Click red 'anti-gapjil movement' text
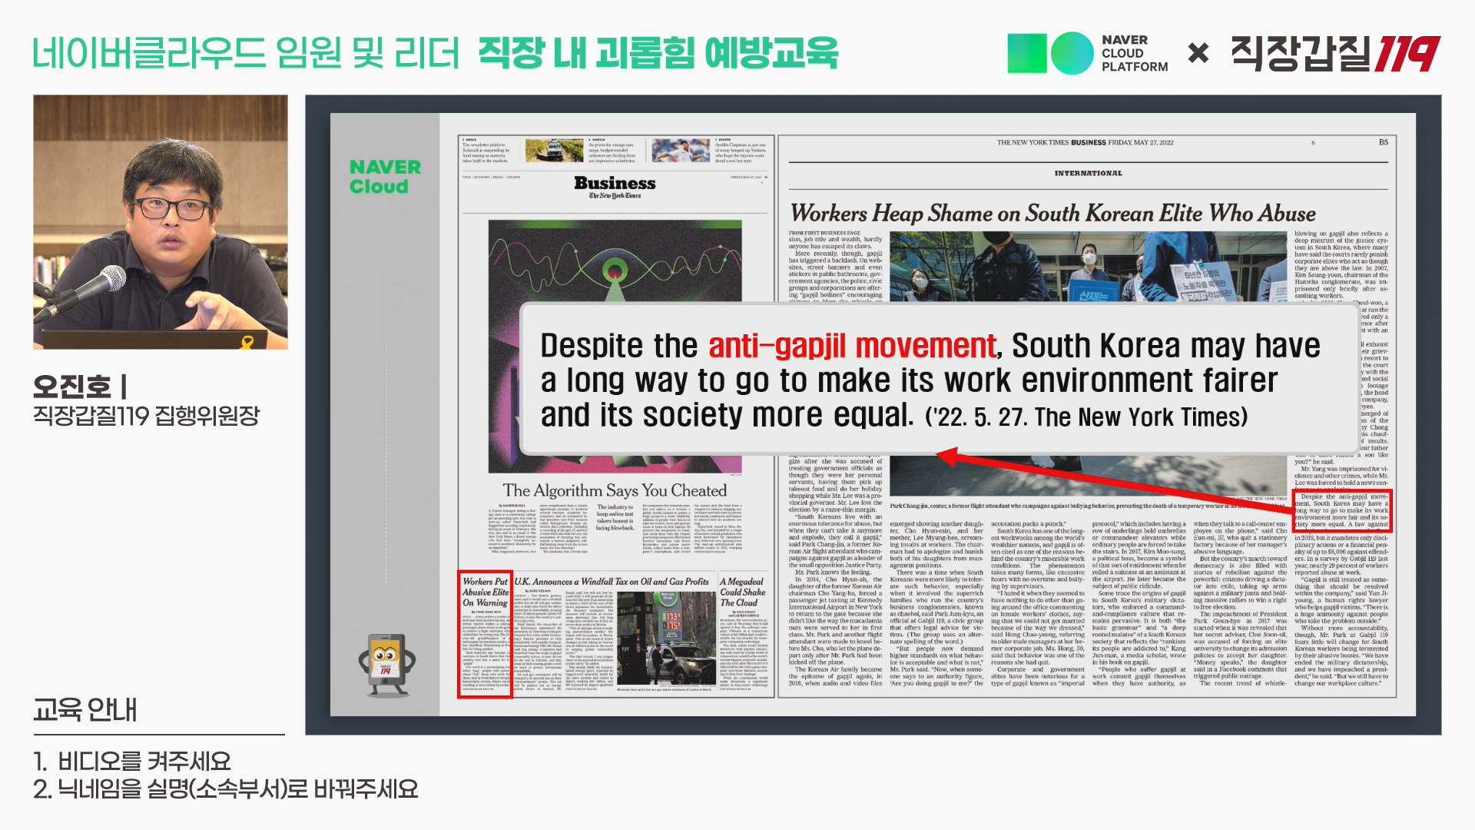Image resolution: width=1475 pixels, height=830 pixels. pyautogui.click(x=852, y=346)
